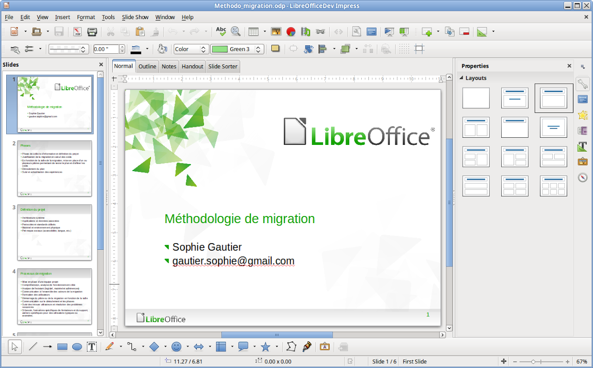Collapse the Layouts section in Properties
The width and height of the screenshot is (593, 368).
pyautogui.click(x=462, y=78)
